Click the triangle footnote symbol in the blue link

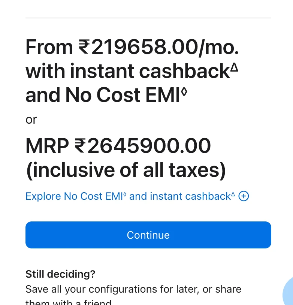tap(233, 194)
